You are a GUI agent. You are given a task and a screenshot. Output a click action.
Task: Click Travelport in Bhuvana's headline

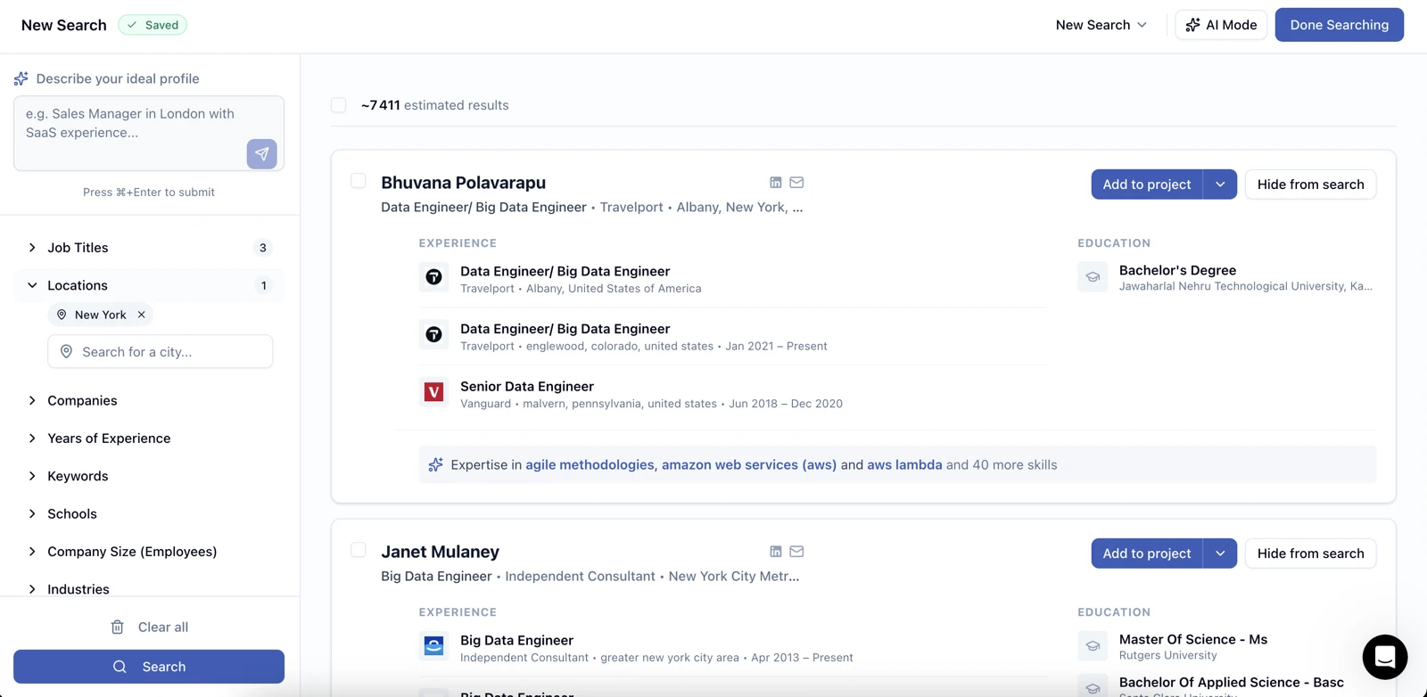(631, 207)
